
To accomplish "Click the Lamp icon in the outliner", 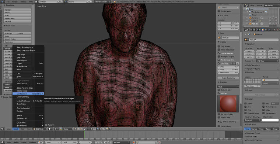I will point(250,21).
